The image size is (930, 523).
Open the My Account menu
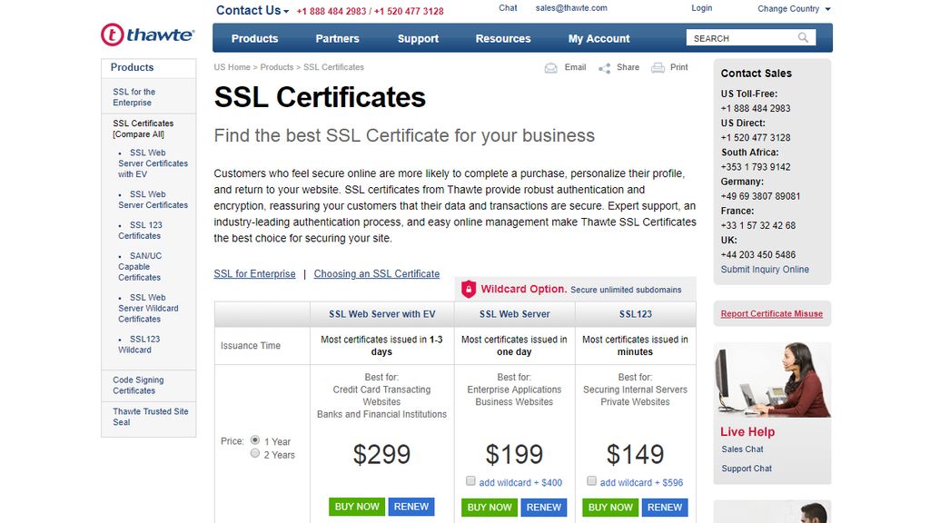point(599,38)
